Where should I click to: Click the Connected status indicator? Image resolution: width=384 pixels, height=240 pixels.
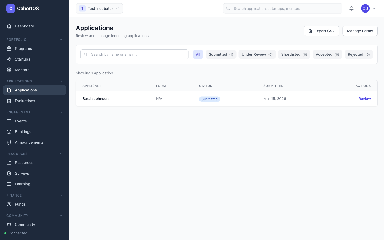click(x=16, y=233)
